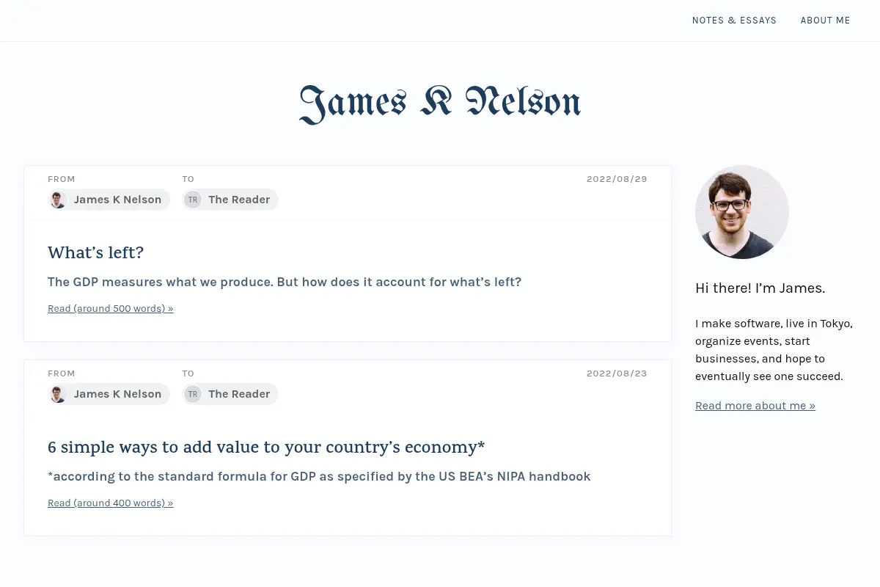The width and height of the screenshot is (880, 587).
Task: Click the GDP measures summary text
Action: pyautogui.click(x=285, y=282)
